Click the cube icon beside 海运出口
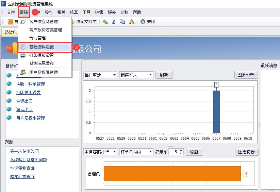 [9, 110]
